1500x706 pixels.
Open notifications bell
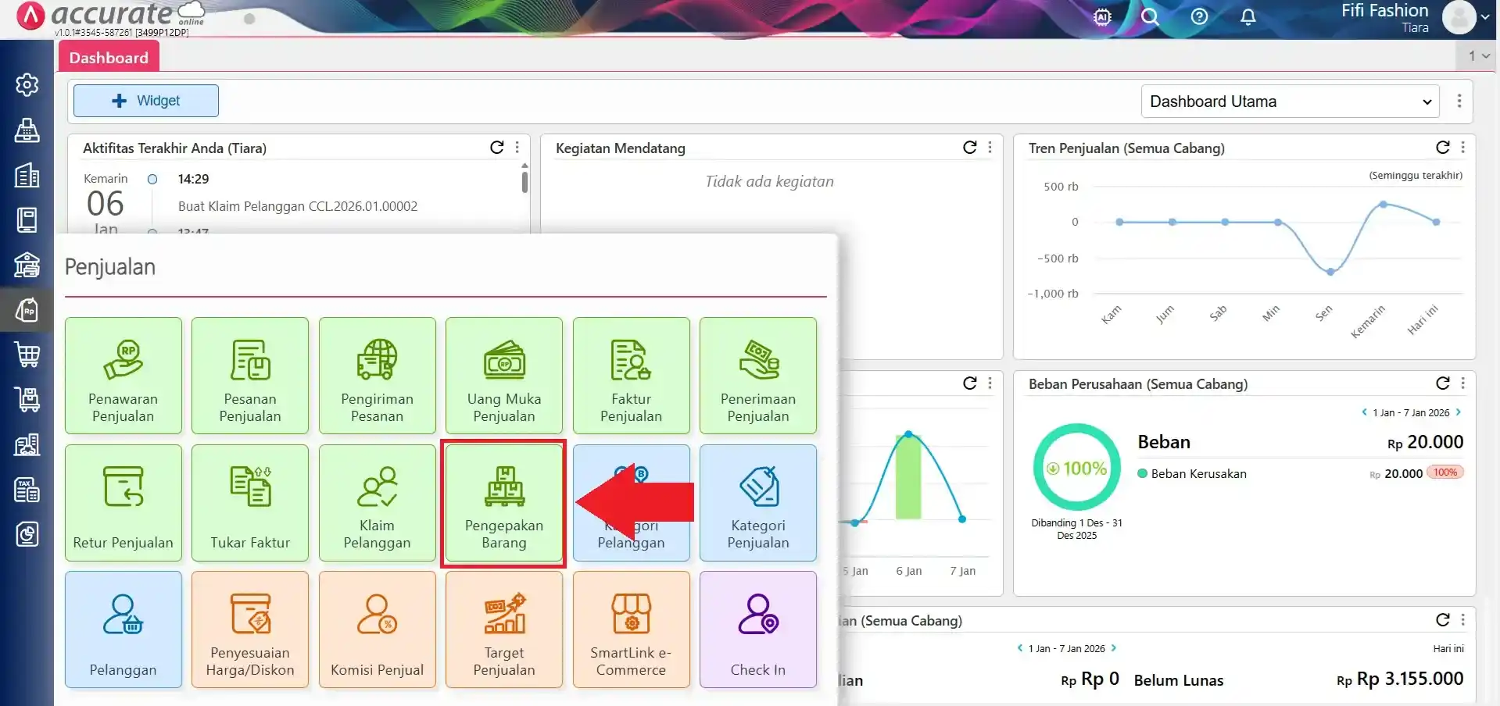point(1248,16)
